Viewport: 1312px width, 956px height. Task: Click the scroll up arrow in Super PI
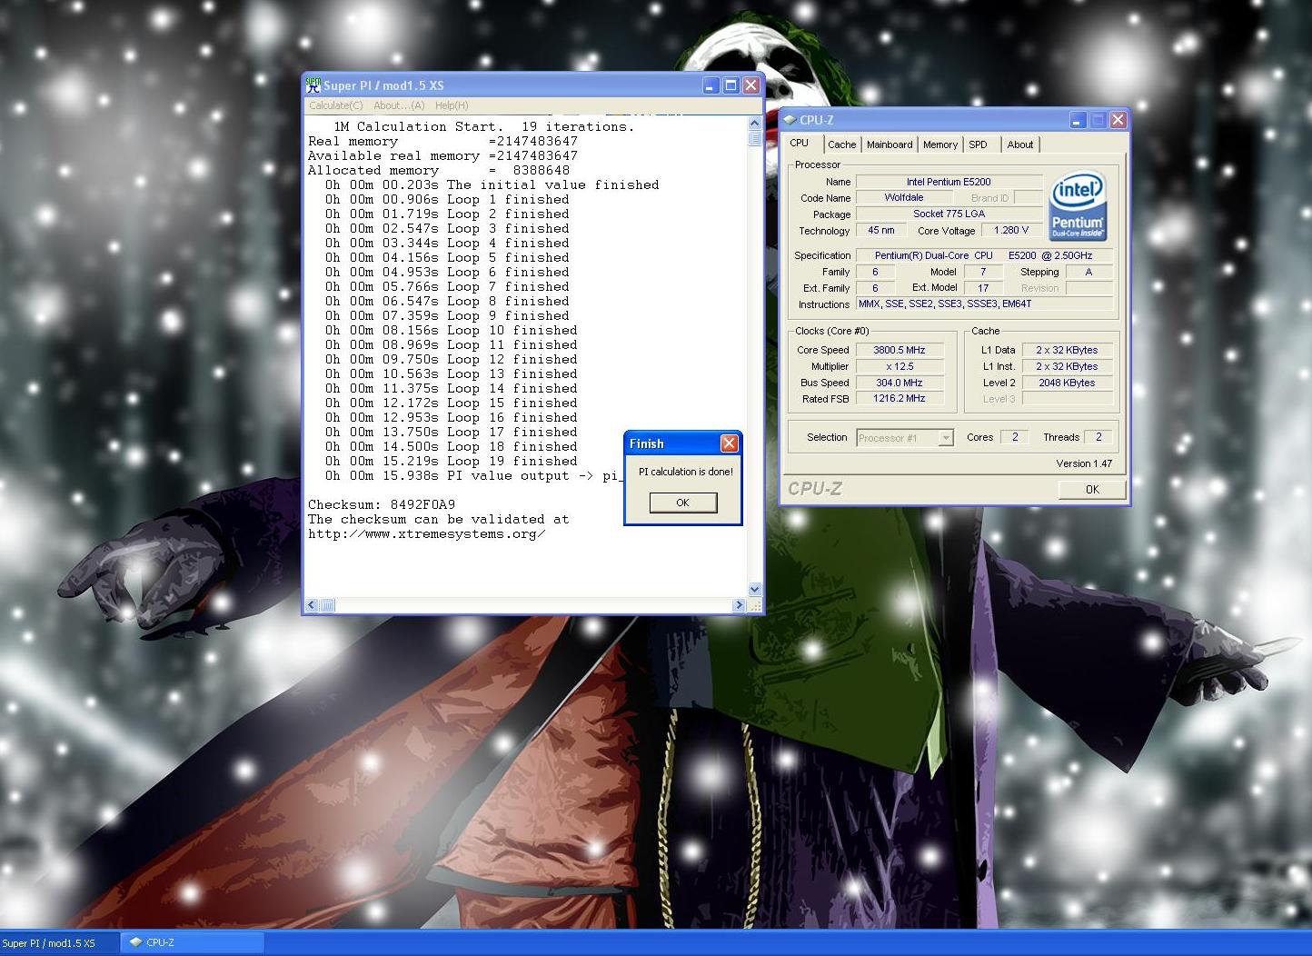[x=754, y=123]
